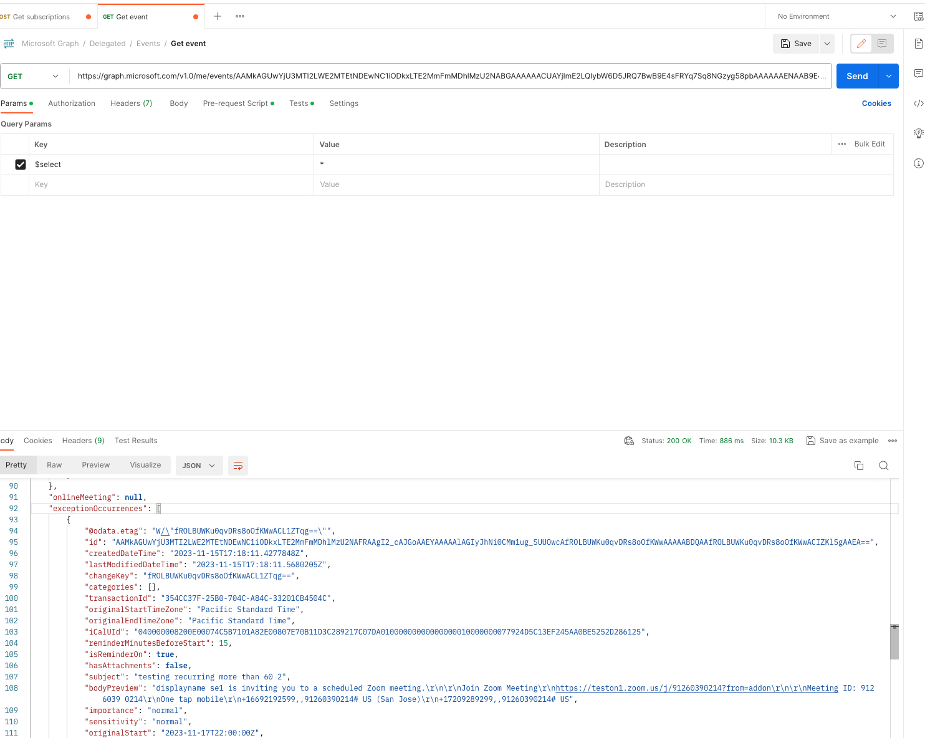
Task: Open the Get subscriptions request tab
Action: pyautogui.click(x=41, y=17)
